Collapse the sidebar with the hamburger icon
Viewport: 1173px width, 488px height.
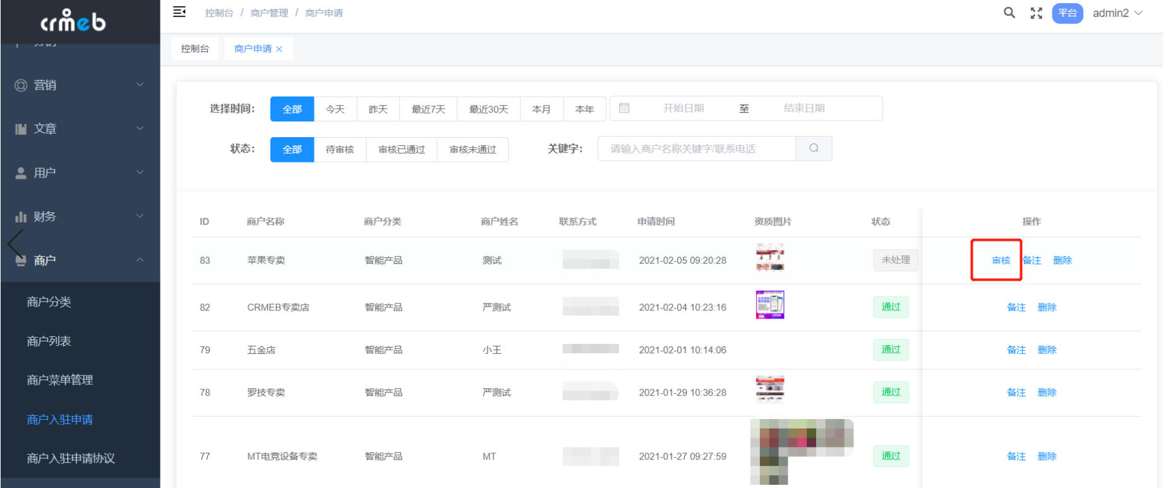pos(179,12)
